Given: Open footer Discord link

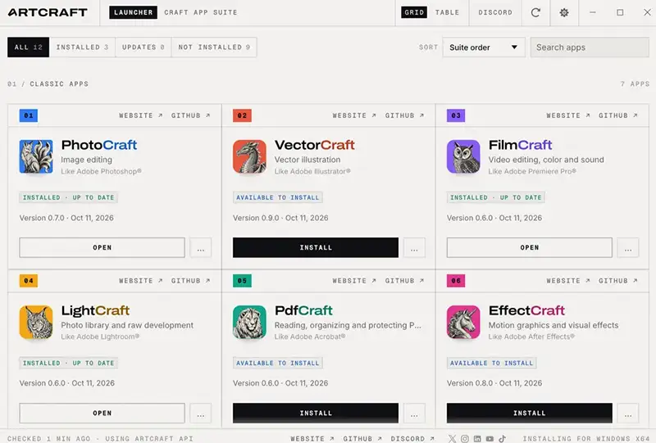Looking at the screenshot, I should coord(412,438).
